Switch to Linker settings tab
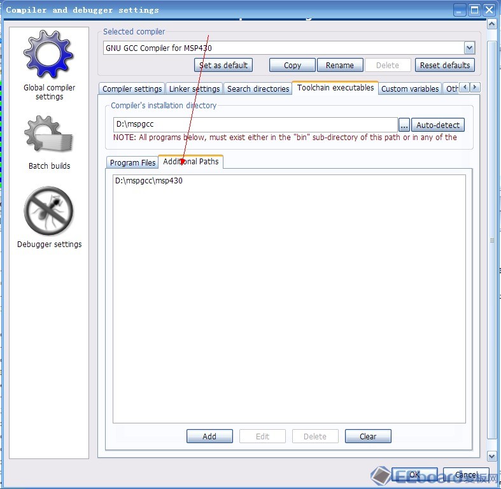Screen dimensions: 501x489 pos(194,89)
